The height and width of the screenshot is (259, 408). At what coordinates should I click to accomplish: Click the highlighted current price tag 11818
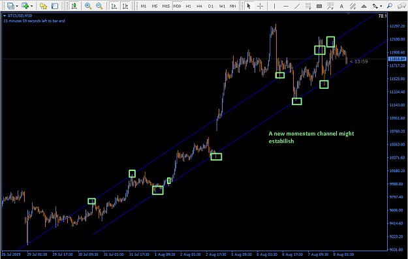coord(397,59)
